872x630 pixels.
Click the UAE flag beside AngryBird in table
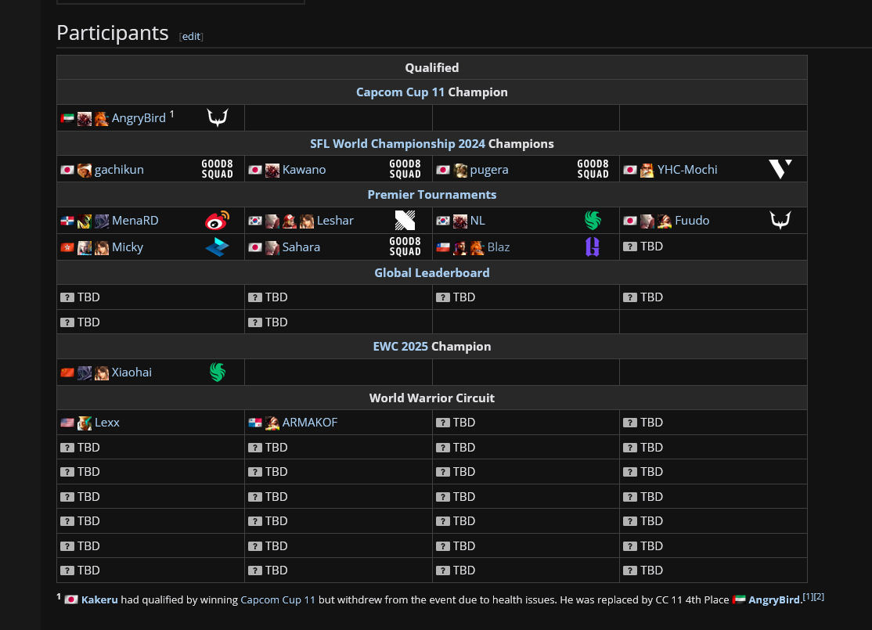(67, 118)
